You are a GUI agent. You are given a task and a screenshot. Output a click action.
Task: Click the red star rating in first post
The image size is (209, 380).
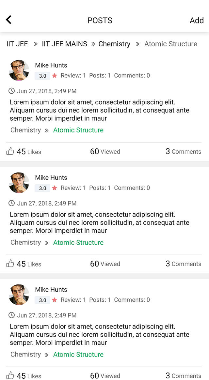pyautogui.click(x=55, y=76)
